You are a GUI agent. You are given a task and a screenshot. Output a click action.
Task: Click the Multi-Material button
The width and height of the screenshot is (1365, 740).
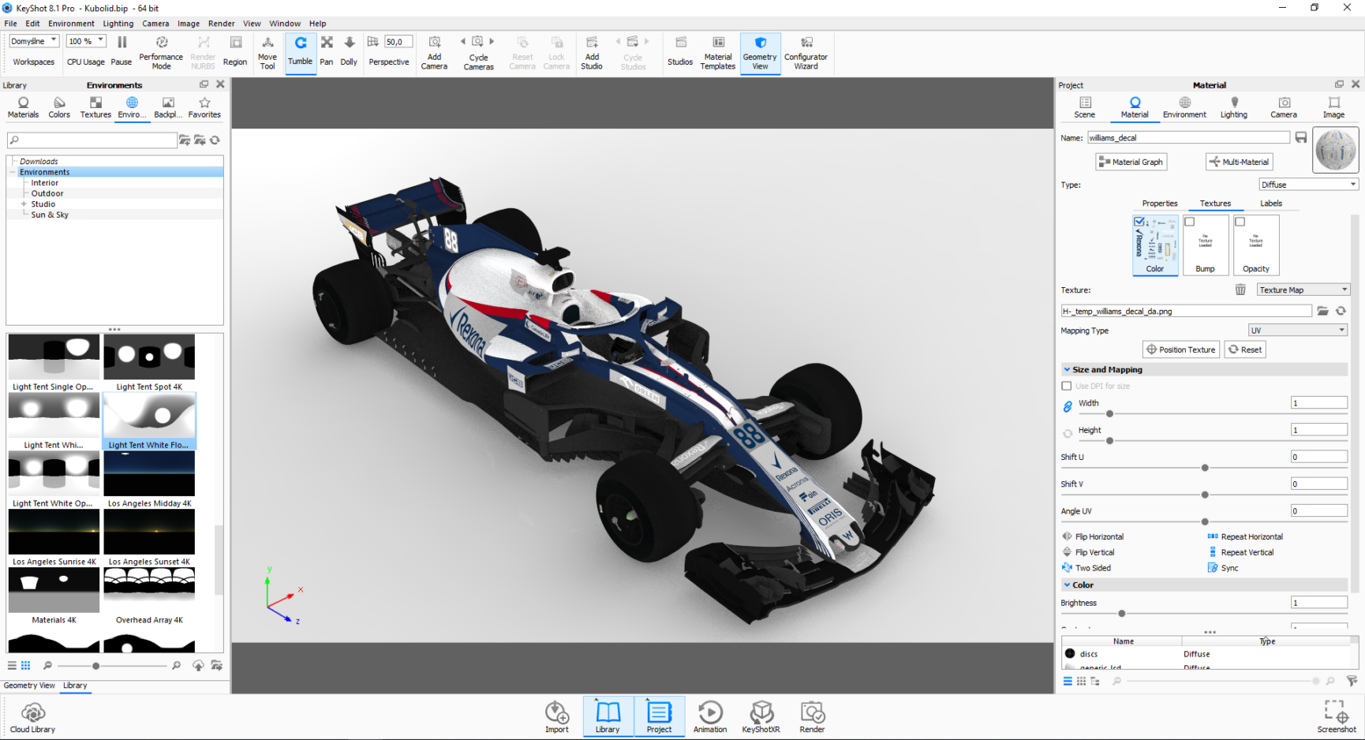1240,162
